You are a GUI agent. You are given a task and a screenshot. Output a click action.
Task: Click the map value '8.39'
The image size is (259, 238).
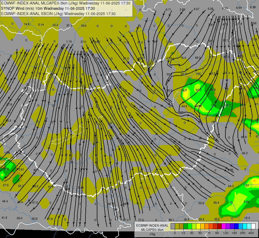tap(253, 7)
